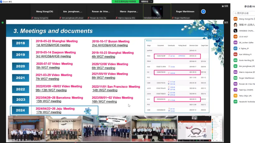Click the search participants input field
The height and width of the screenshot is (143, 255).
tap(245, 13)
